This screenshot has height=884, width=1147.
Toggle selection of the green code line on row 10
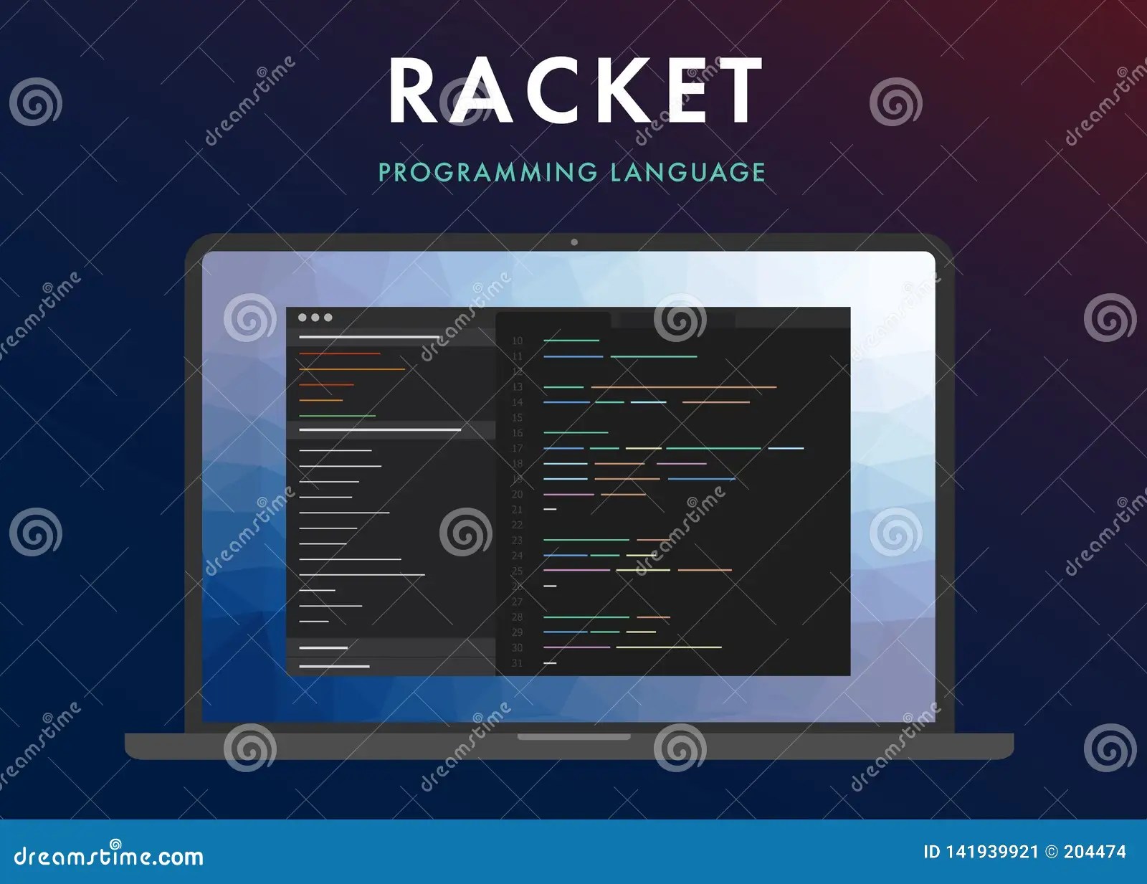pyautogui.click(x=571, y=340)
